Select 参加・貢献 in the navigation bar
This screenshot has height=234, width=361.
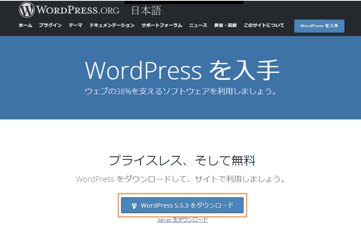pos(226,25)
